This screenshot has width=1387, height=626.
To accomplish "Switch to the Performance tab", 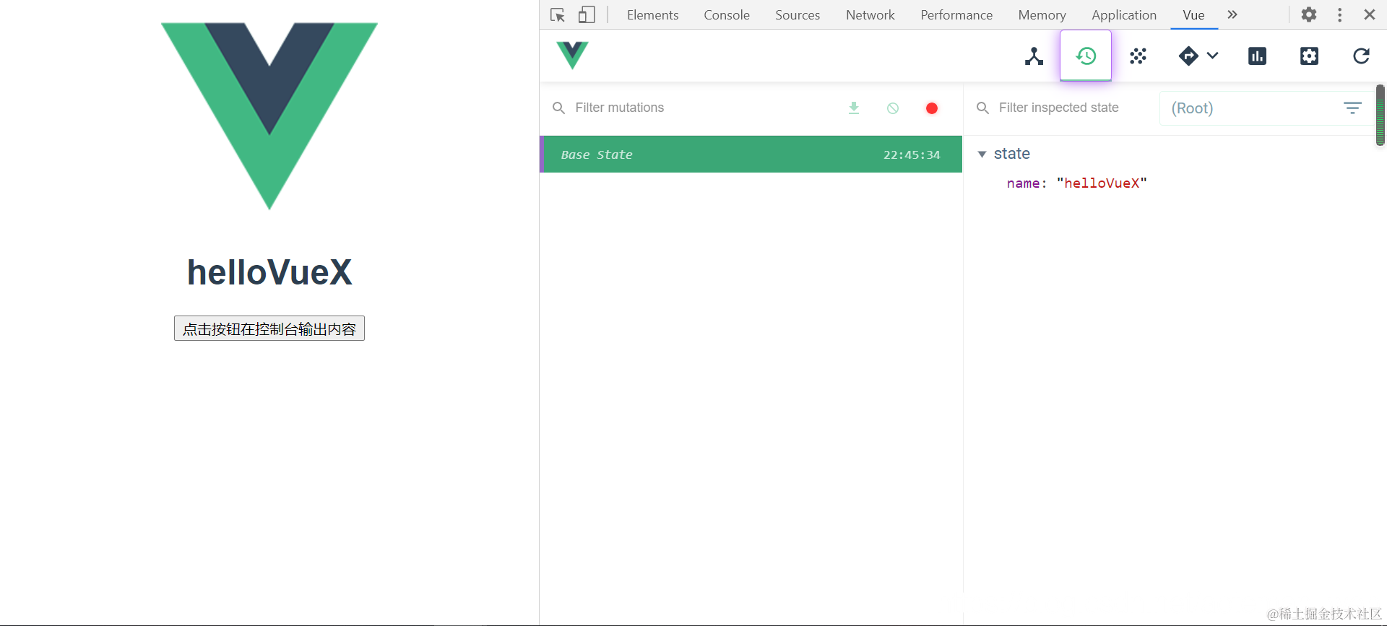I will point(956,14).
